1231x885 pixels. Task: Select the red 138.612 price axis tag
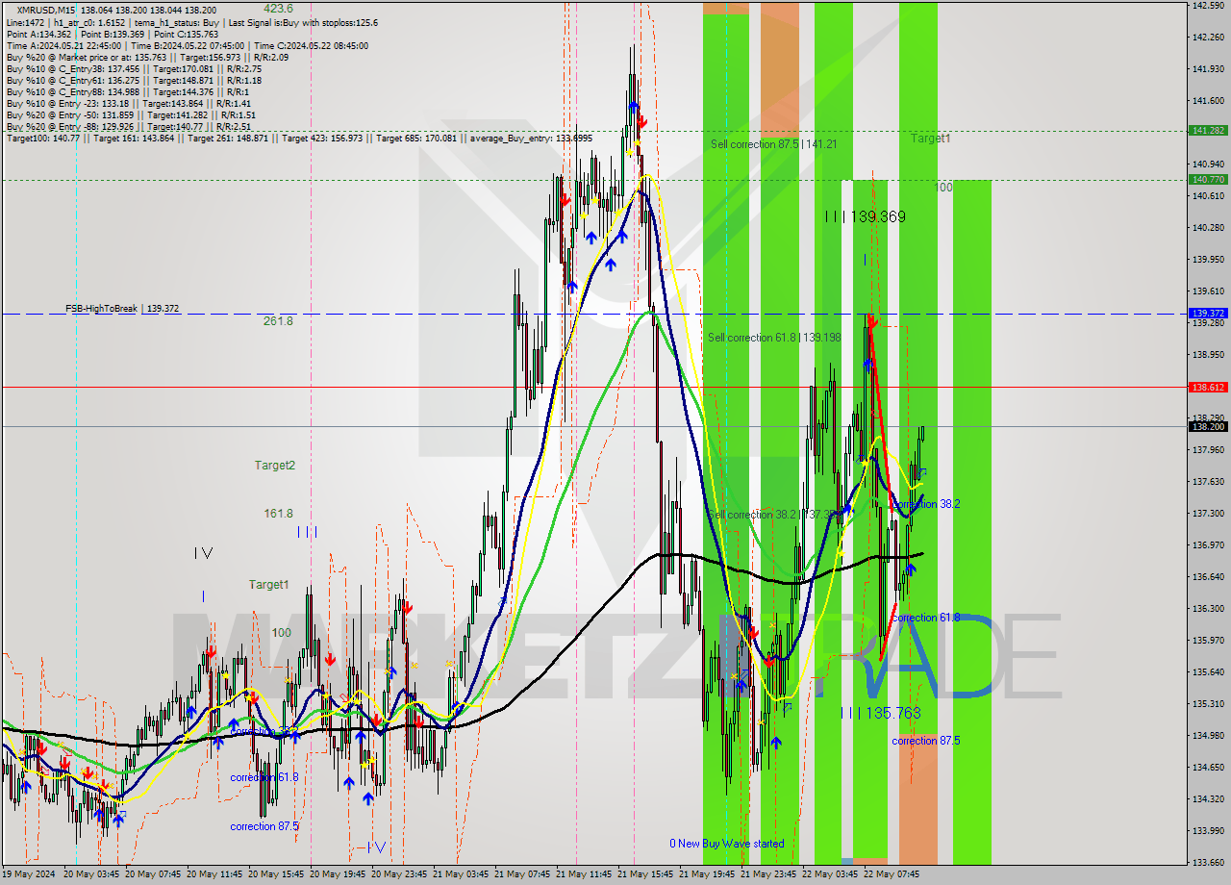coord(1208,387)
